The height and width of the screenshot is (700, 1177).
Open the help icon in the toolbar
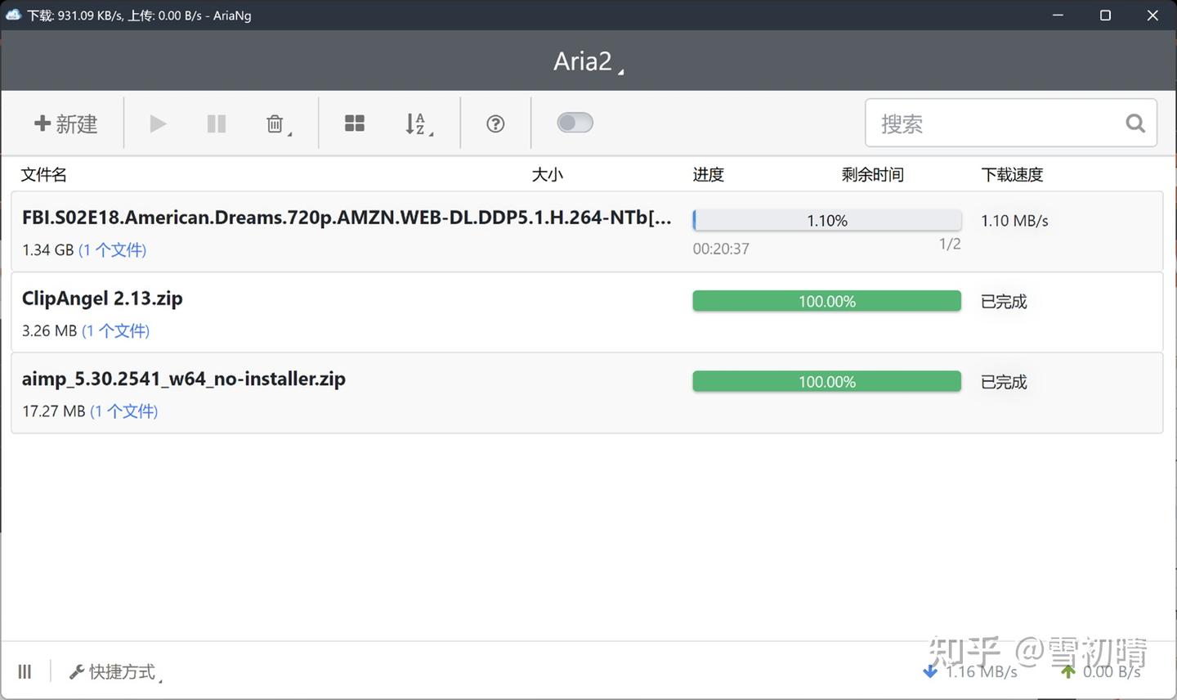tap(495, 123)
